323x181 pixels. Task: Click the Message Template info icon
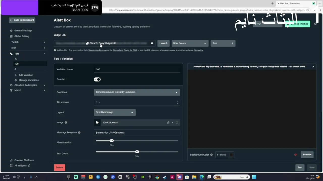tap(79, 132)
